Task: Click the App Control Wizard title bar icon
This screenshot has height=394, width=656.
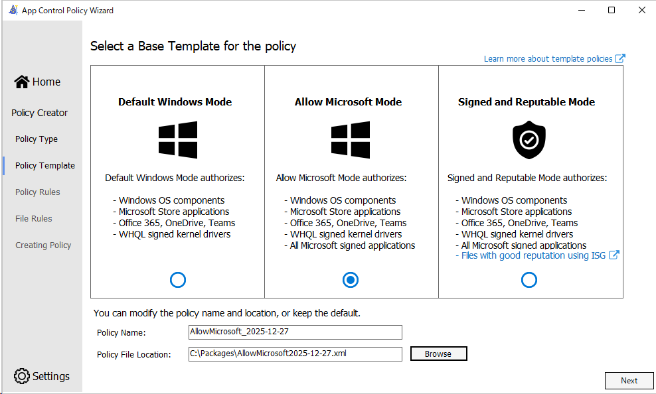Action: 13,11
